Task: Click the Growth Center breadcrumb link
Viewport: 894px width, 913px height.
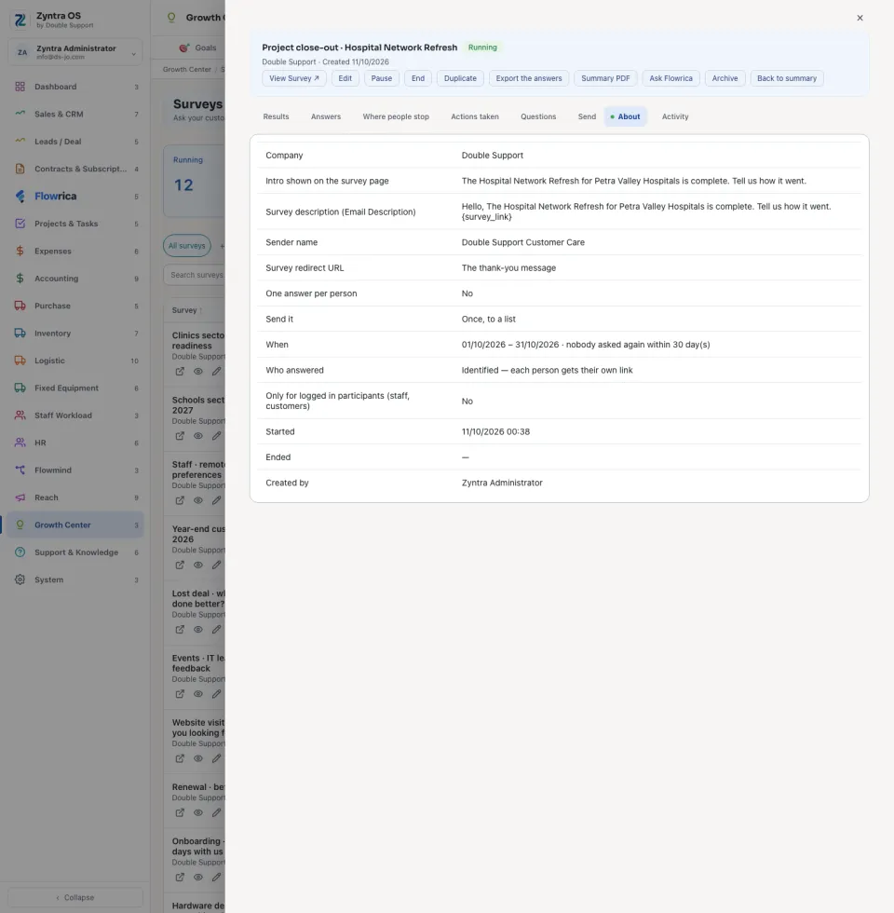Action: 187,69
